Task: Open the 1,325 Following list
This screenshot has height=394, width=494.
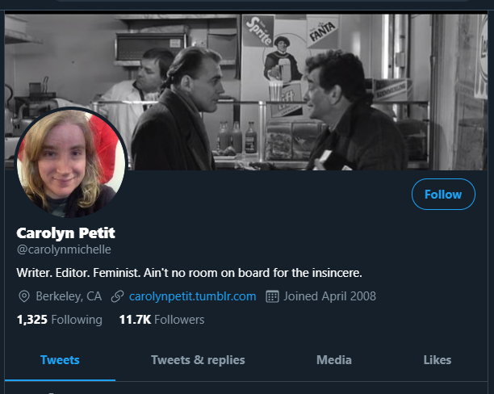Action: pos(60,320)
